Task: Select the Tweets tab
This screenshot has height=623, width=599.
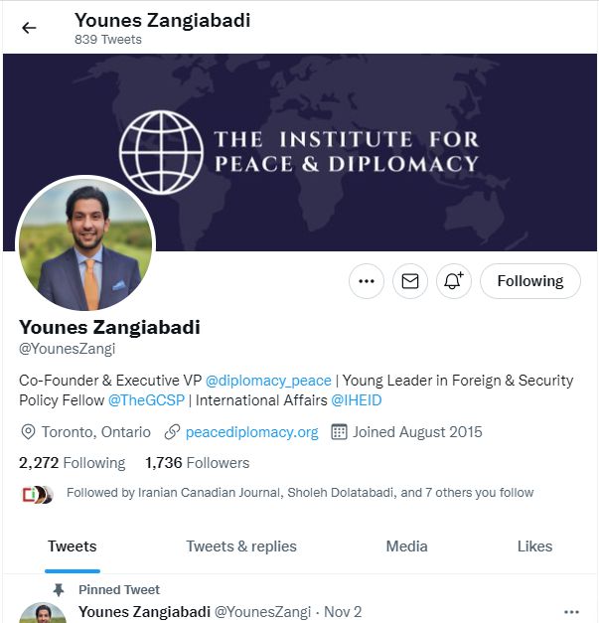Action: [73, 546]
